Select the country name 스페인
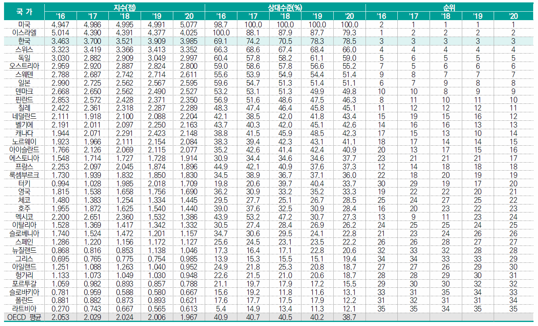This screenshot has height=326, width=538. point(24,242)
